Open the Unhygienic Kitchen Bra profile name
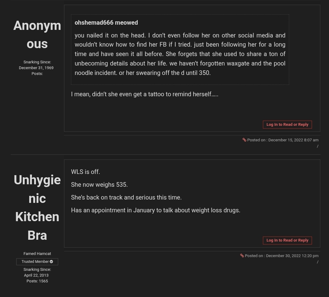 tap(37, 207)
